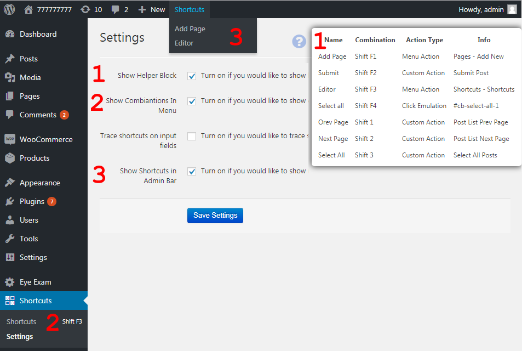The width and height of the screenshot is (522, 351).
Task: Click the Select all shortcut link
Action: [x=331, y=105]
